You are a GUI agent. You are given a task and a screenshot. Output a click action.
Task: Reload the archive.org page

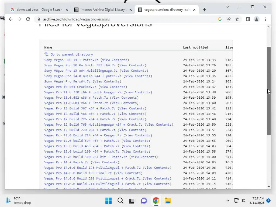click(28, 19)
